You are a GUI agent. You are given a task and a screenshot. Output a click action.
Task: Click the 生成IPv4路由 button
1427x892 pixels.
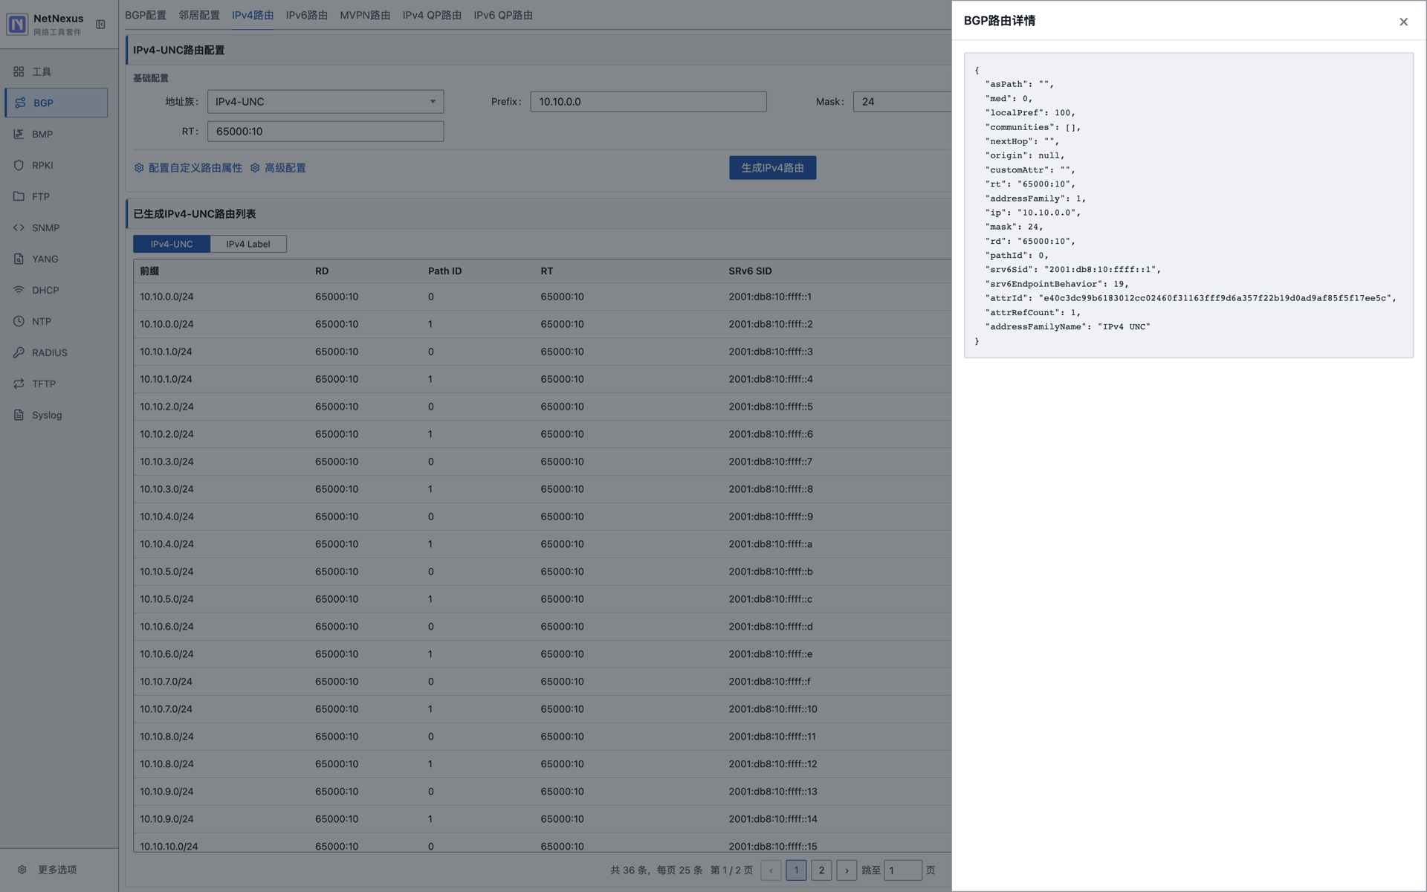click(772, 168)
